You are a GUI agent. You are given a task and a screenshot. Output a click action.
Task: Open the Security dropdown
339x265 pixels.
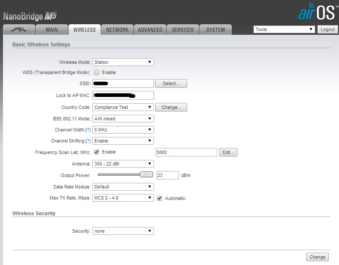click(x=123, y=231)
